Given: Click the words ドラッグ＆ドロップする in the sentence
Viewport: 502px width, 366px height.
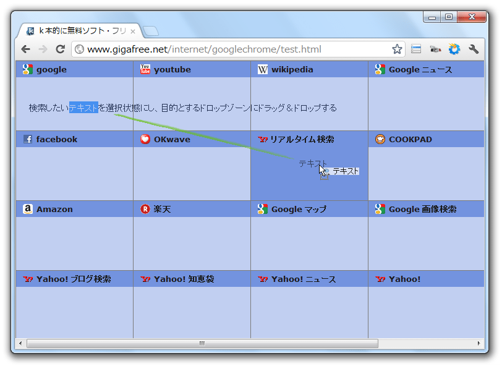Looking at the screenshot, I should tap(297, 108).
